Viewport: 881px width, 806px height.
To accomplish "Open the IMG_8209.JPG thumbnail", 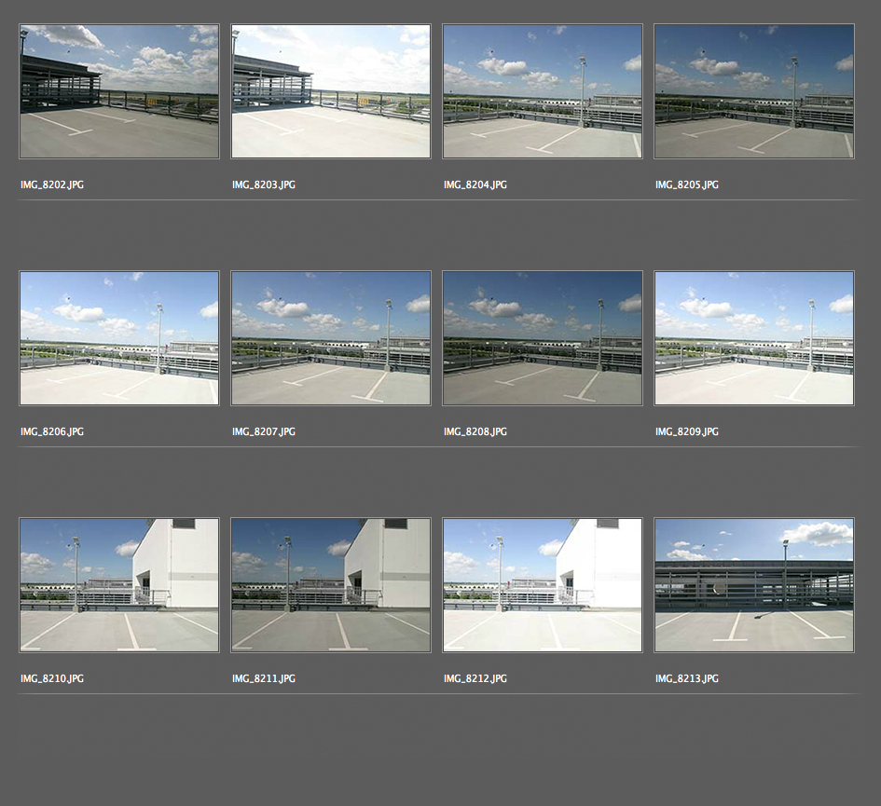I will [754, 338].
